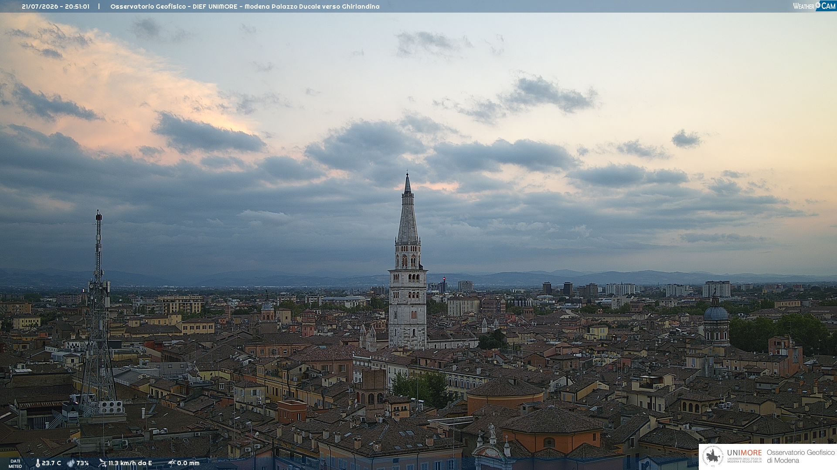Select the 73% humidity value

82,463
